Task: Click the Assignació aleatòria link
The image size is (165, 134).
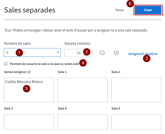Action: [143, 54]
